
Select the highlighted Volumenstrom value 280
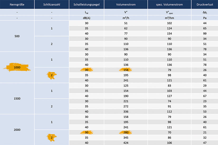coord(125,133)
